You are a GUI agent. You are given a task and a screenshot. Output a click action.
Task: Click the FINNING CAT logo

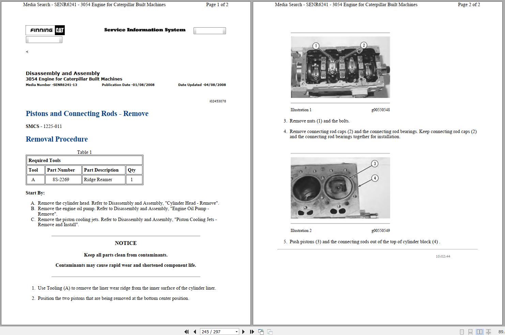coord(45,30)
